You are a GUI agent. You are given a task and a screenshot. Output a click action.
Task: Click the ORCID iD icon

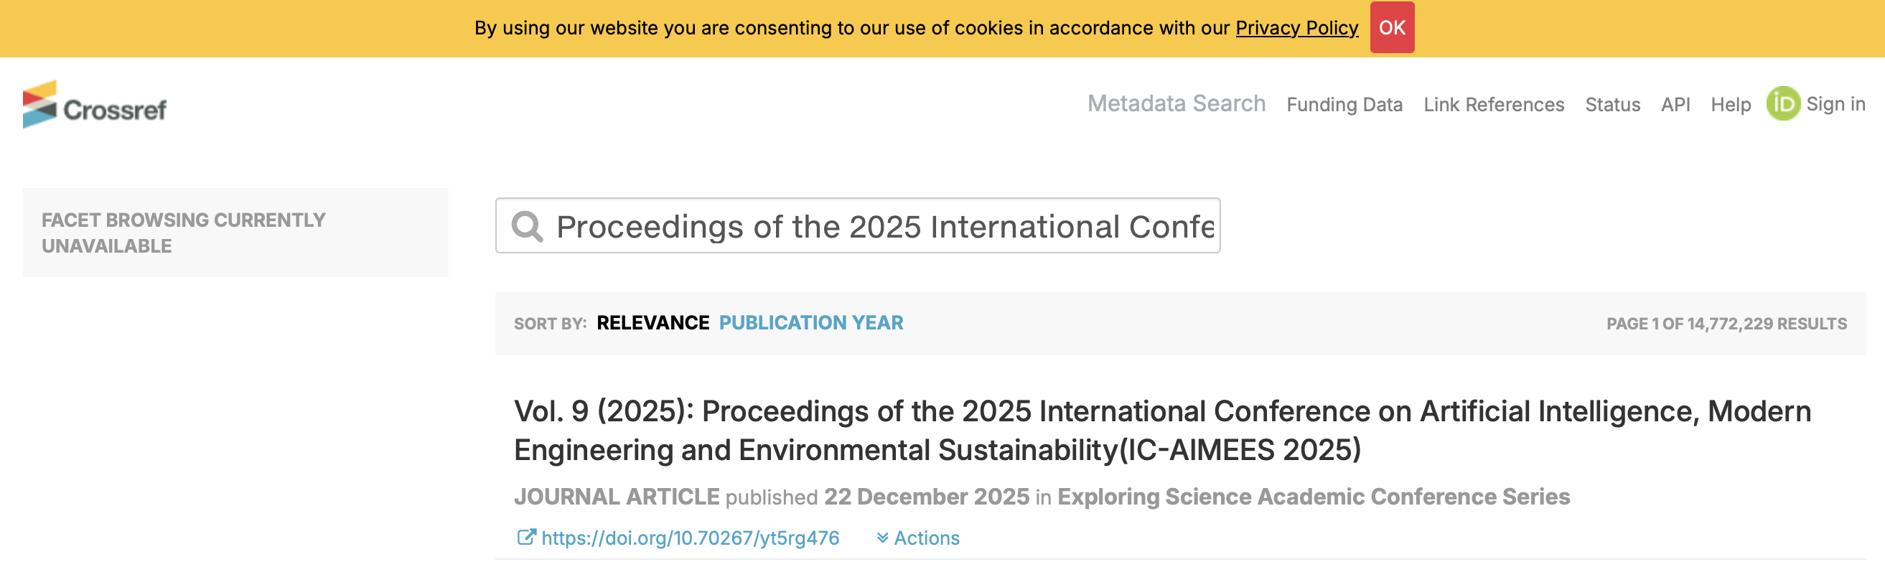[1782, 104]
